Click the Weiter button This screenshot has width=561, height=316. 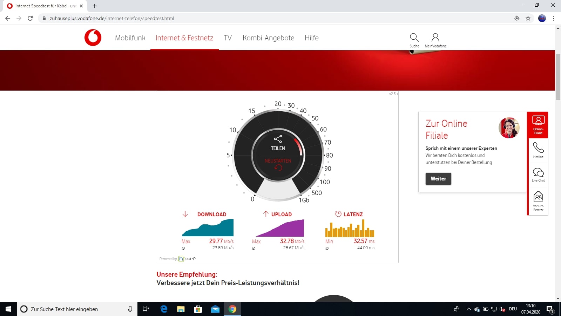pos(438,179)
